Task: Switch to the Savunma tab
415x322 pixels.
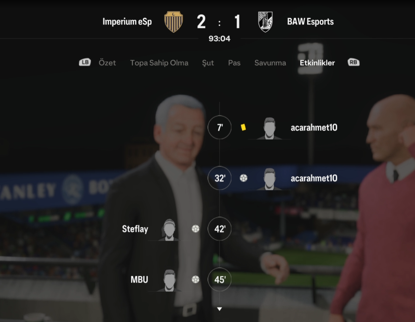Action: 270,63
